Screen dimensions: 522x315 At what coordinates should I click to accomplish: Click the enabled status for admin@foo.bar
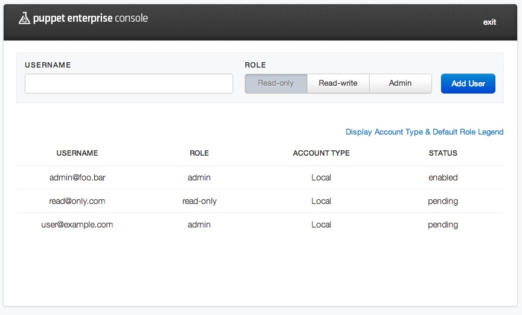coord(443,177)
